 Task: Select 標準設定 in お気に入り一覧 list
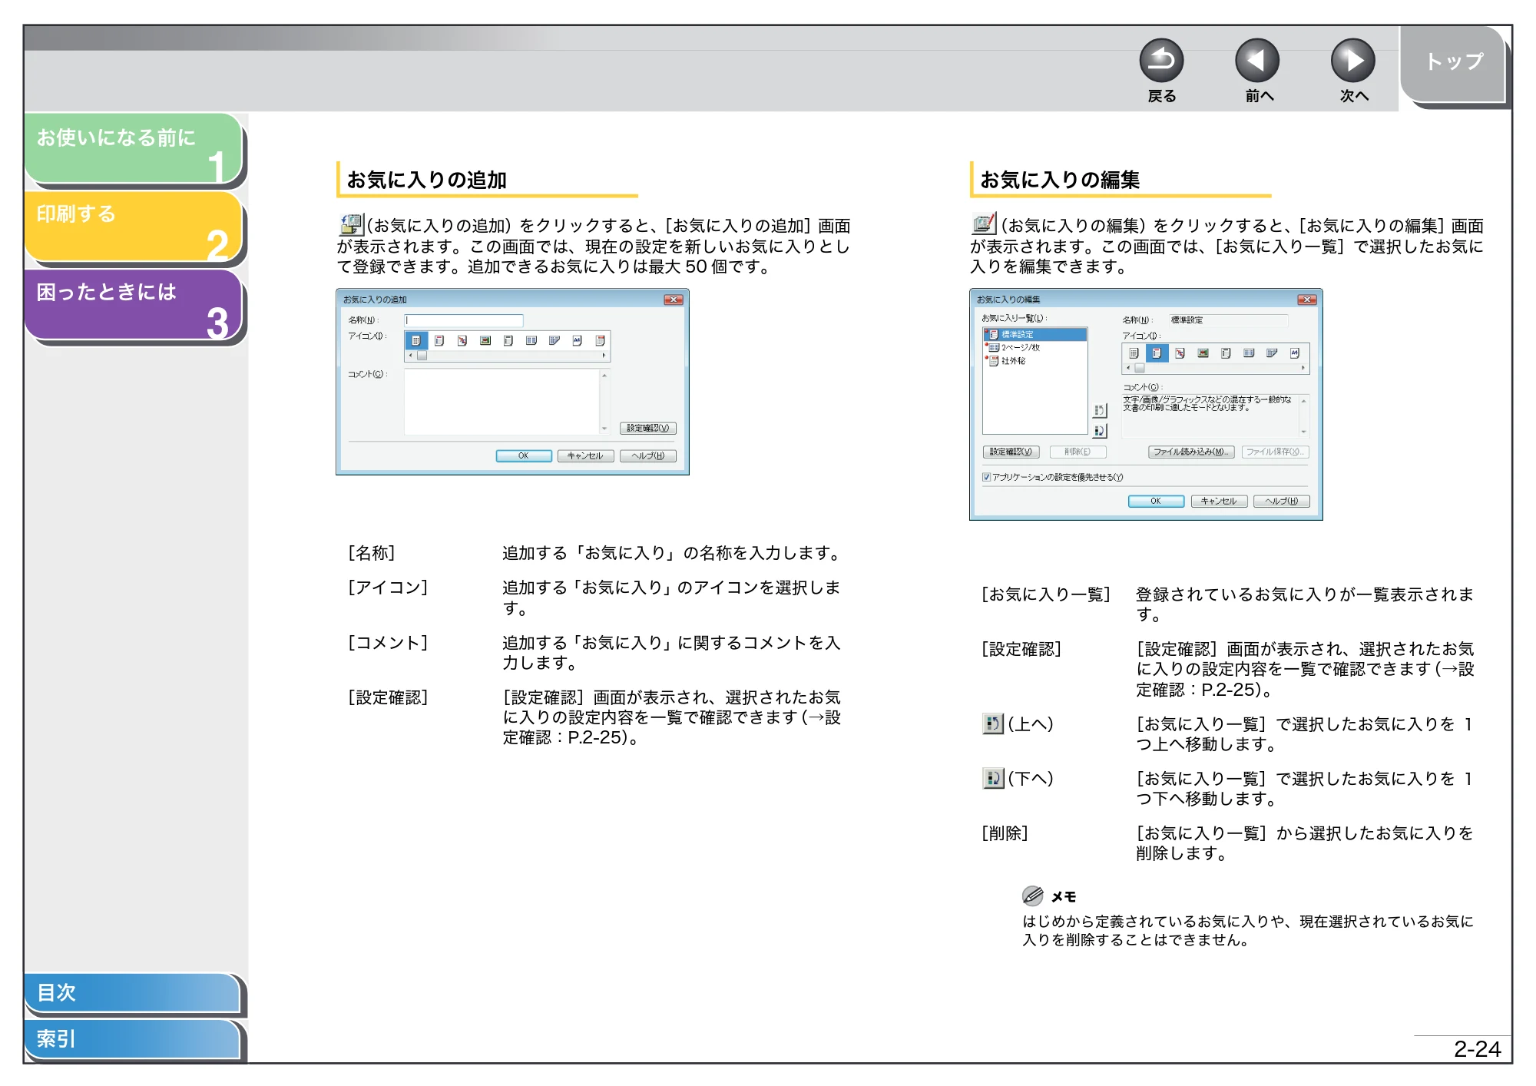[x=1035, y=334]
